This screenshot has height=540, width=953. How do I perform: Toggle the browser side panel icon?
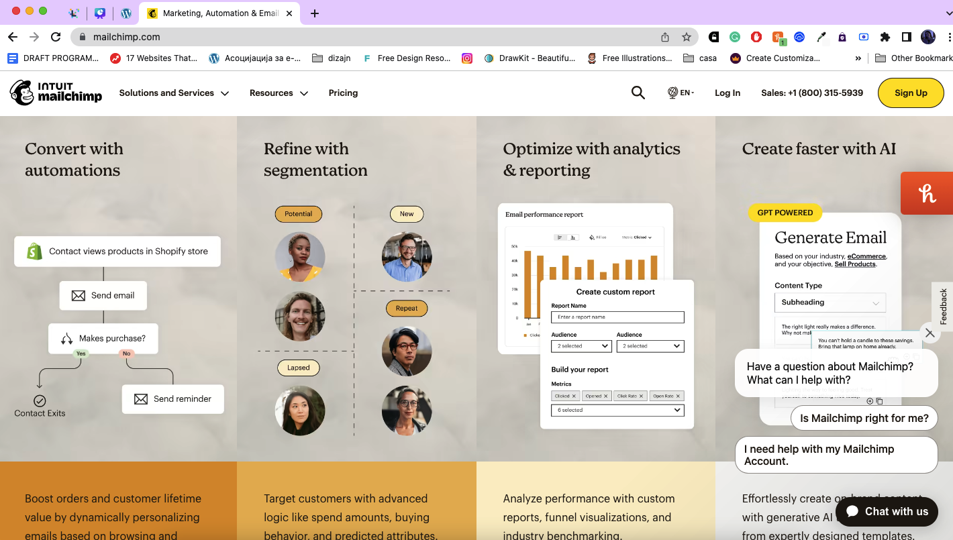(x=907, y=37)
